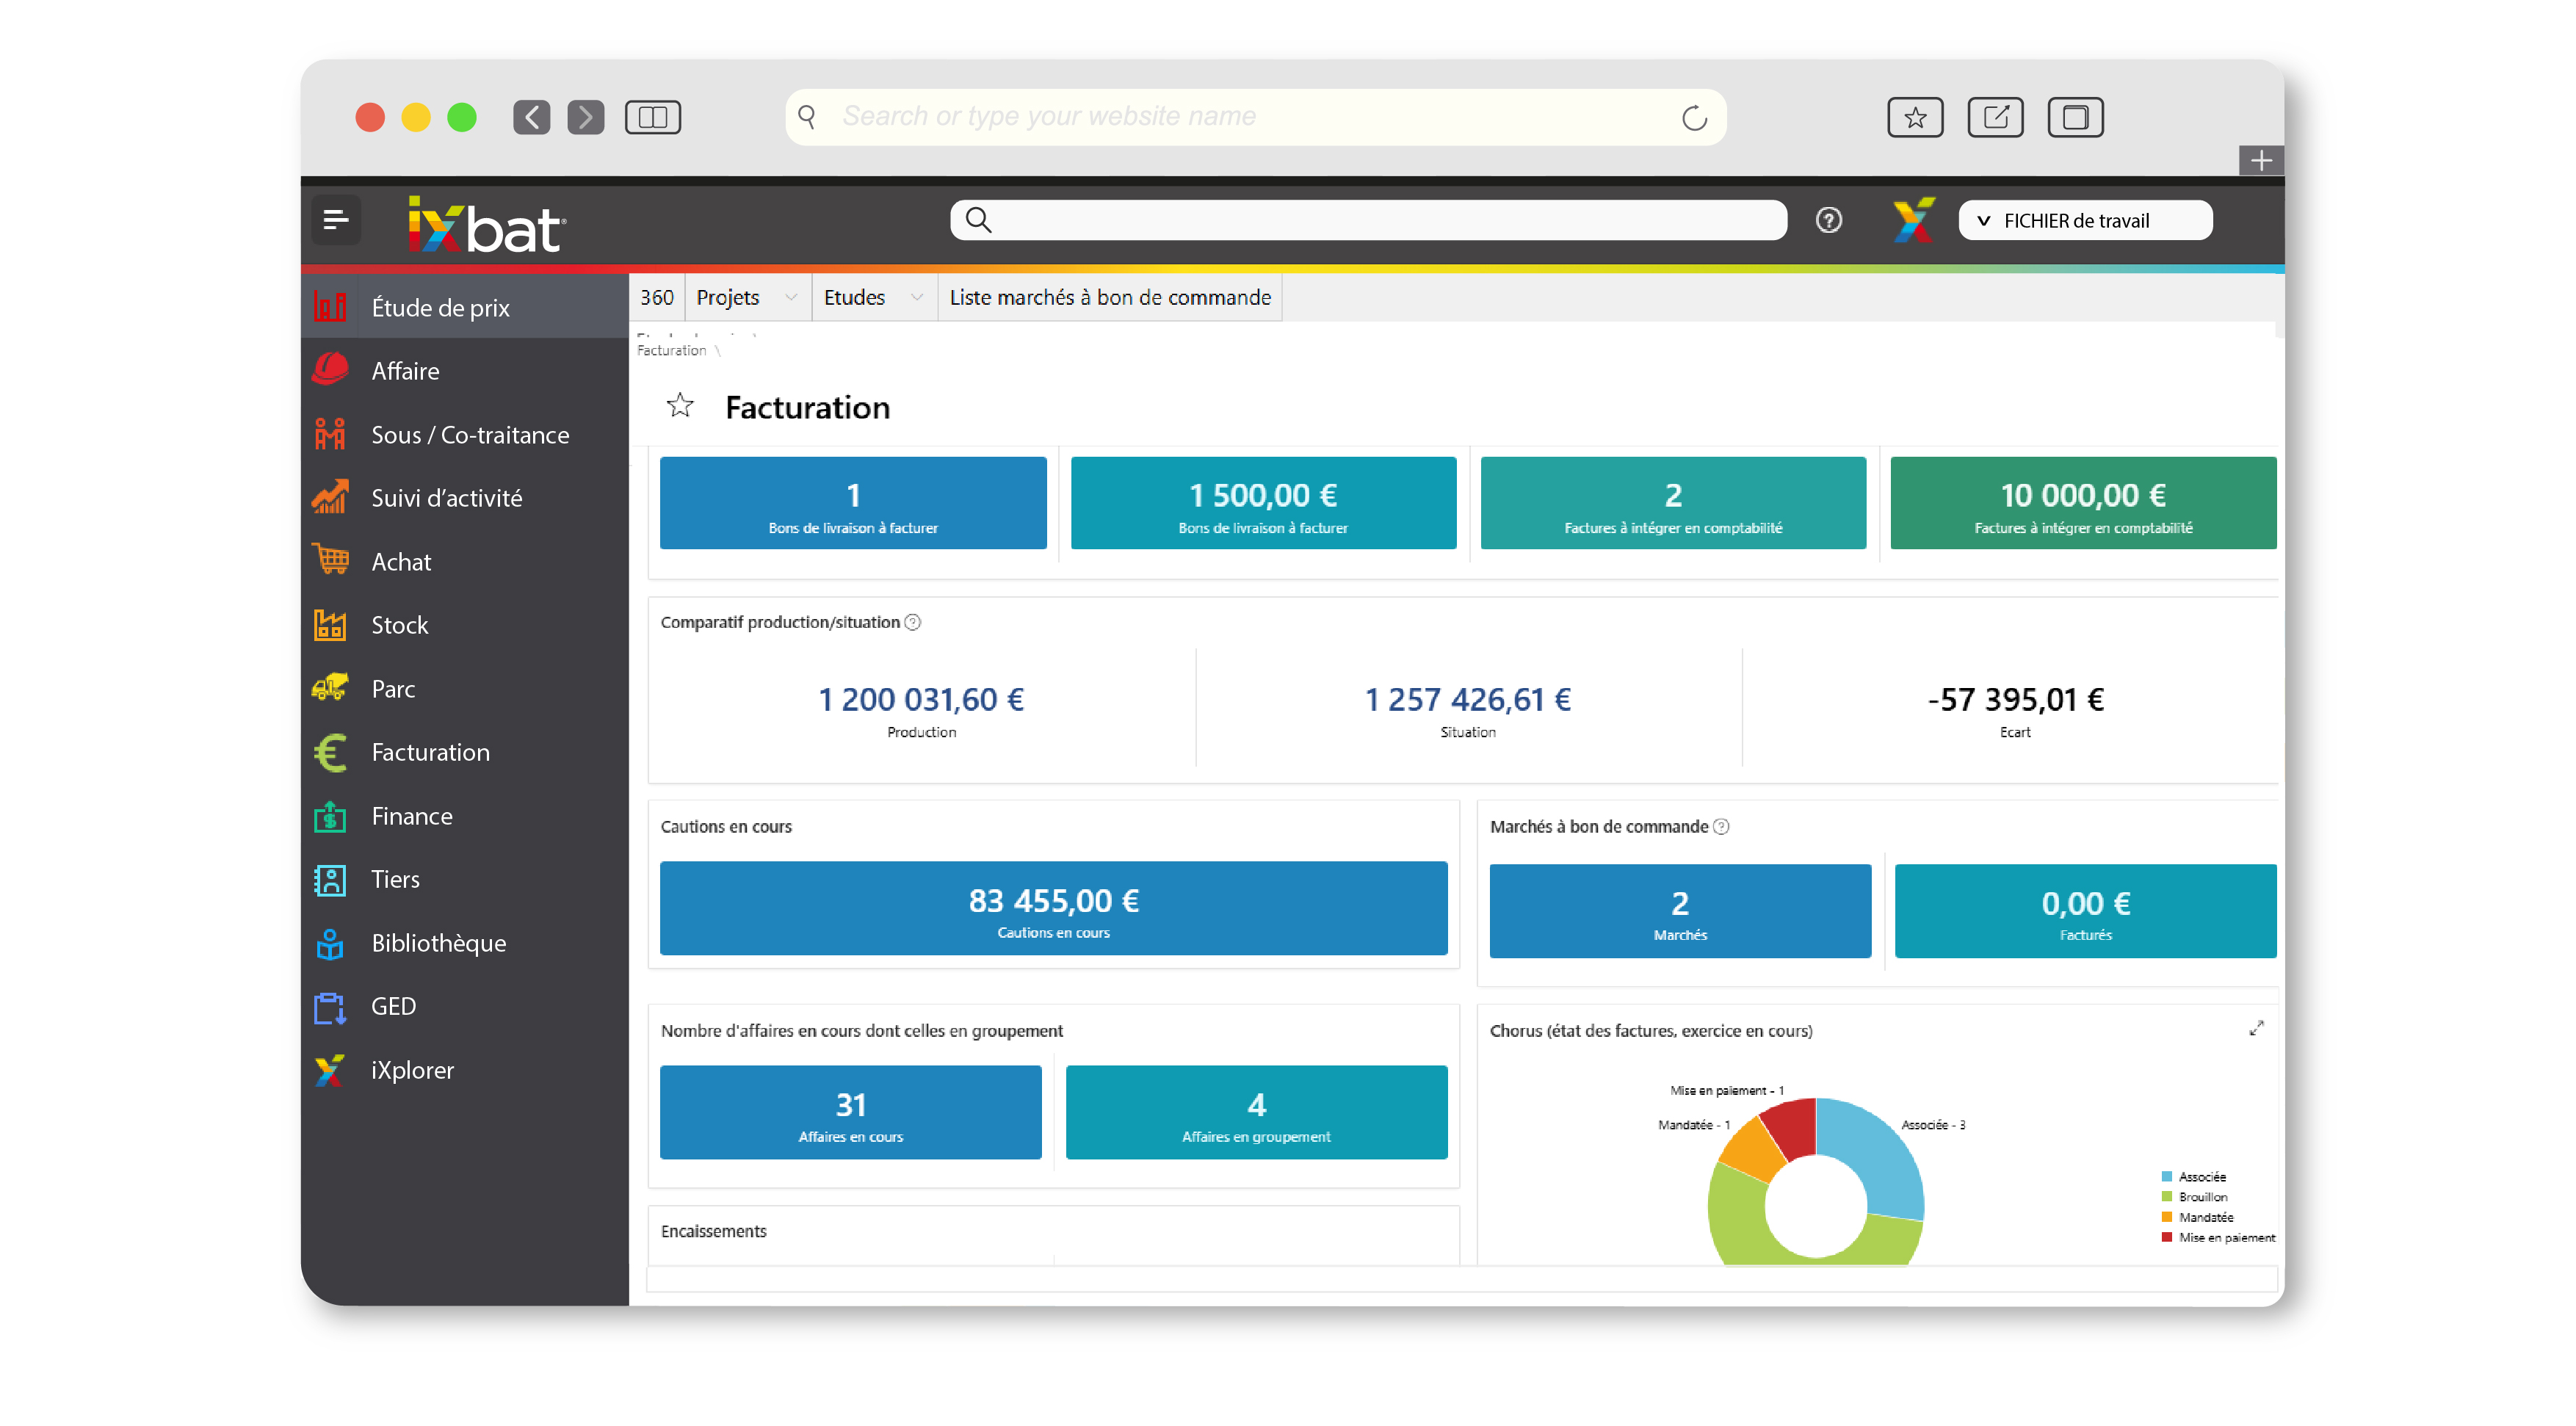Click the help question mark icon
Screen dimensions: 2576x1426
(1828, 220)
